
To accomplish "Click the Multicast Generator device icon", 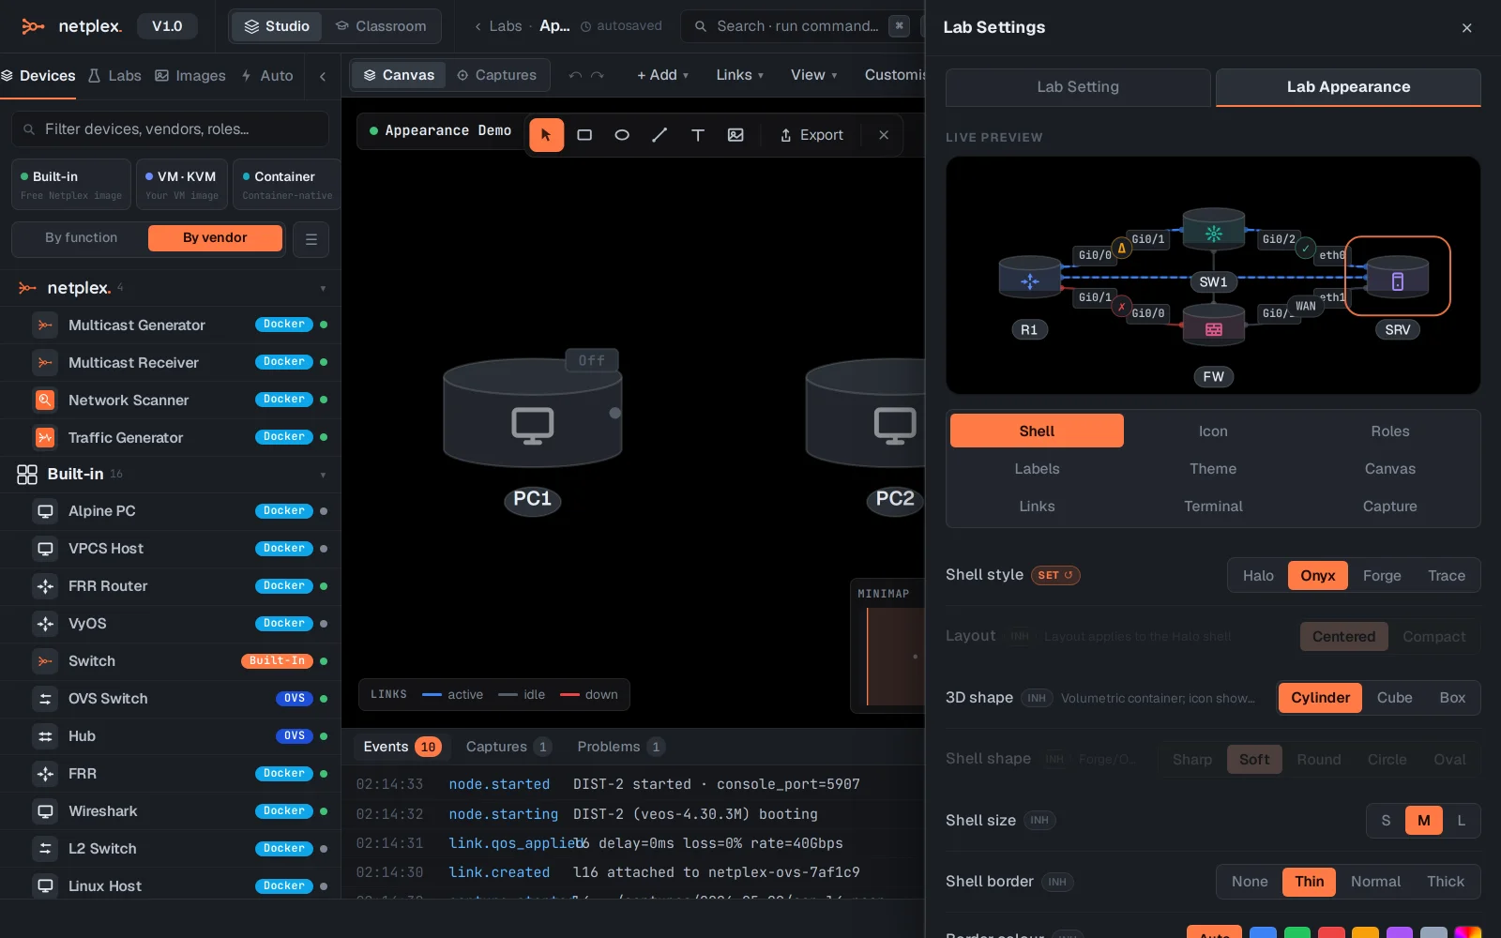I will [44, 325].
